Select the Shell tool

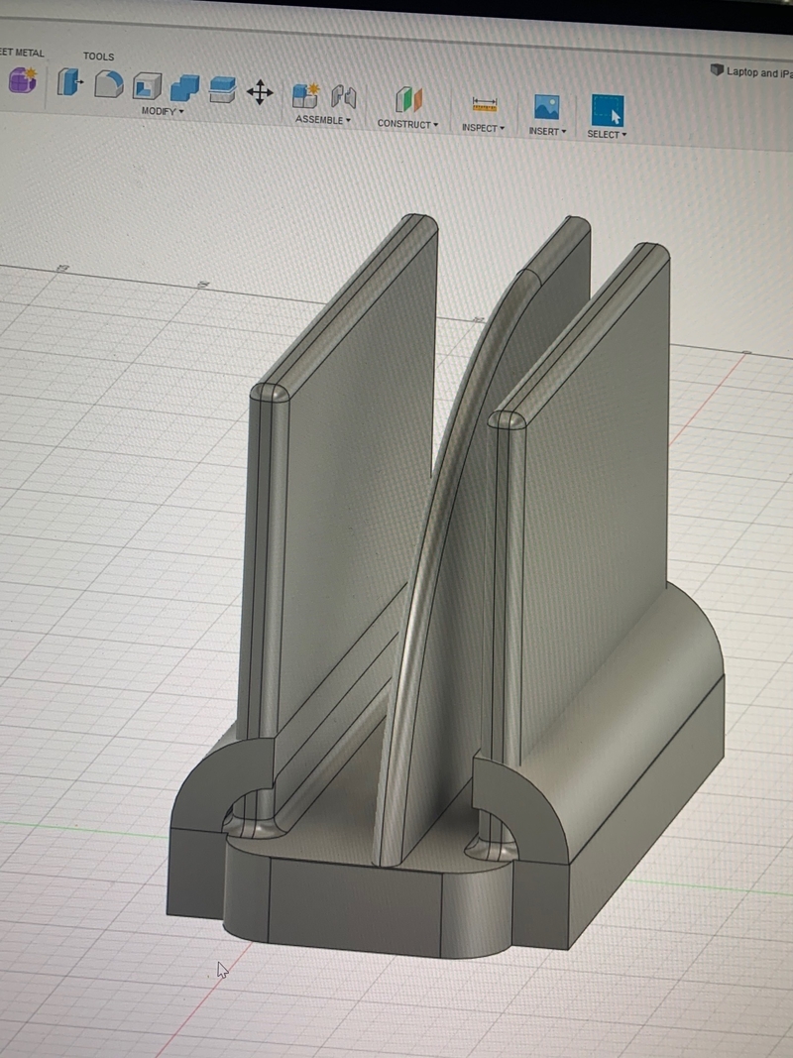pos(147,86)
